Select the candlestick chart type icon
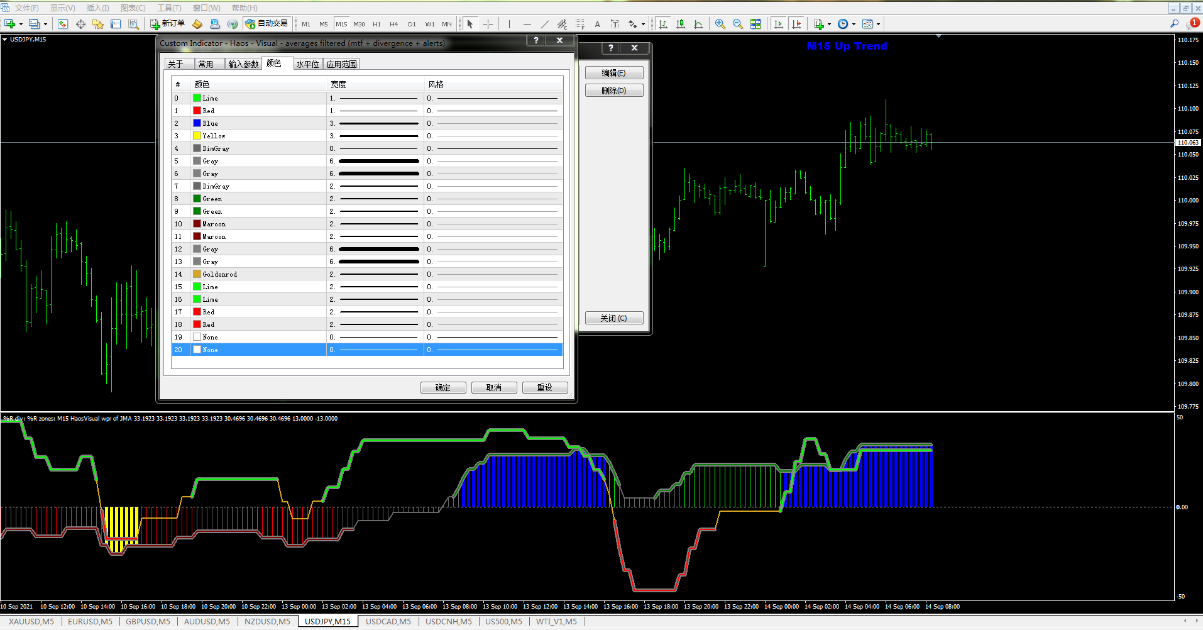Image resolution: width=1203 pixels, height=630 pixels. click(681, 24)
